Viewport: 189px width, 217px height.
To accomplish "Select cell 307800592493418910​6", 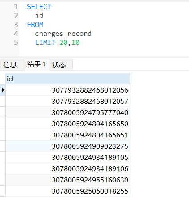I will (68, 168).
